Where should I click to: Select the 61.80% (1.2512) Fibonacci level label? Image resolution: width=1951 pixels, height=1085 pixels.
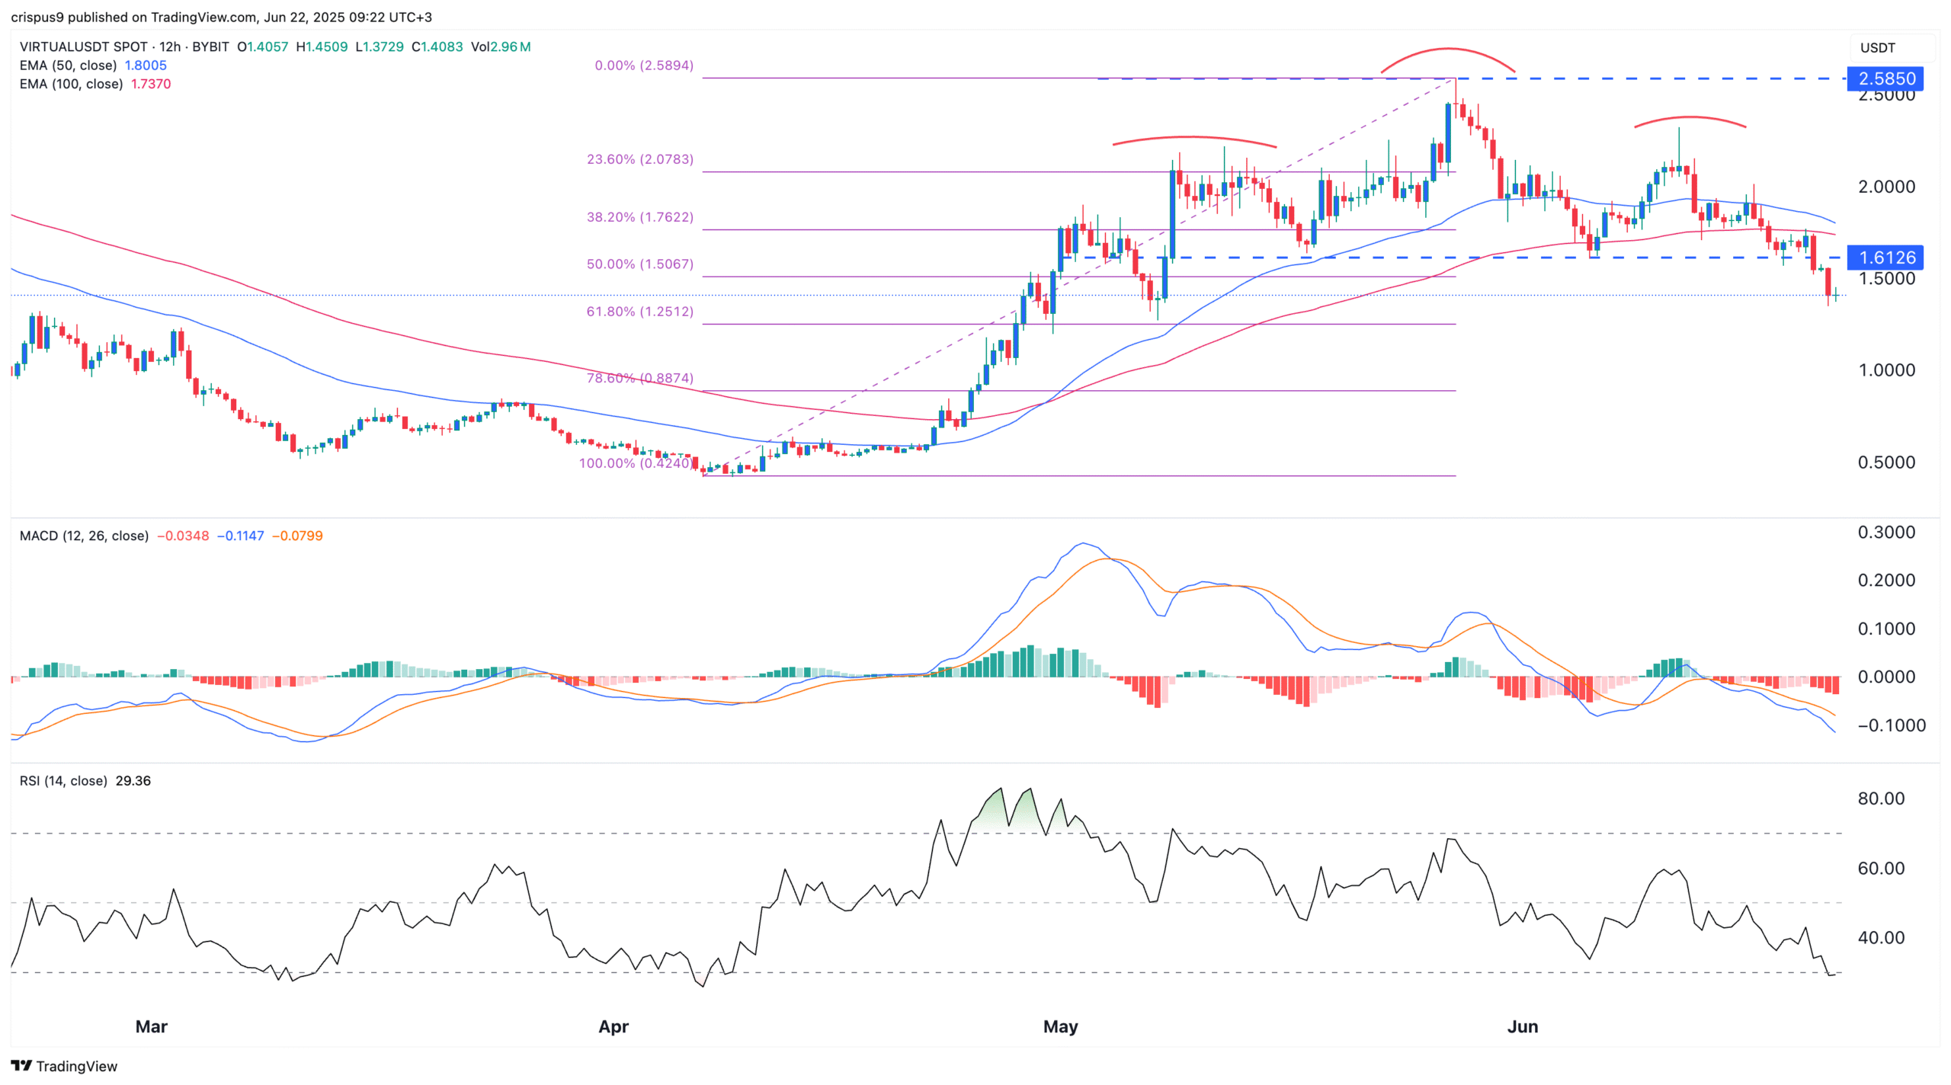(639, 312)
